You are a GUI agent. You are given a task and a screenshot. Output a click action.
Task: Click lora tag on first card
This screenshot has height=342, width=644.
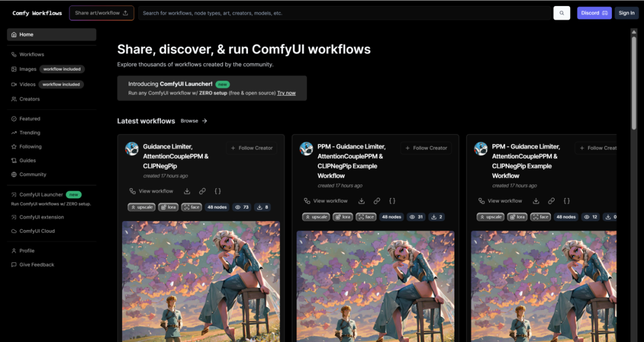click(x=168, y=207)
